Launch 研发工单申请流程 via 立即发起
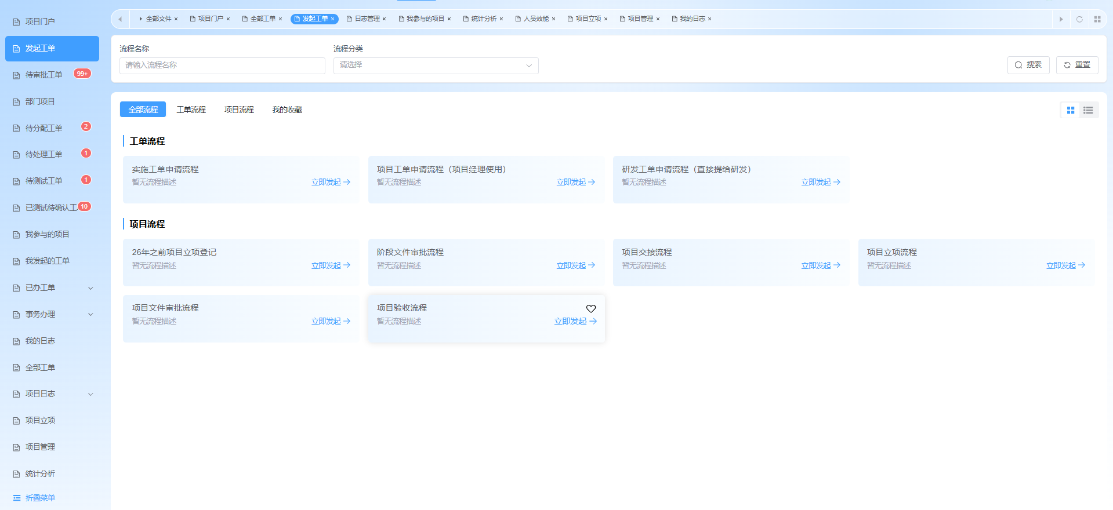Image resolution: width=1113 pixels, height=510 pixels. coord(821,182)
